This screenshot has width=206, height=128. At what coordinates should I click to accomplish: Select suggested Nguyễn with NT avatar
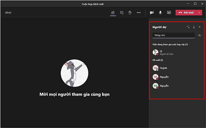[x=177, y=77]
